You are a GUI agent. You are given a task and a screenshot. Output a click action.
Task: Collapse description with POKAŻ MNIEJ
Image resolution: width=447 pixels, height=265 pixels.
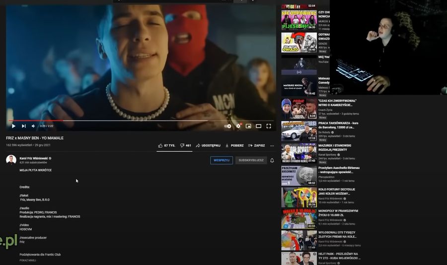point(28,260)
